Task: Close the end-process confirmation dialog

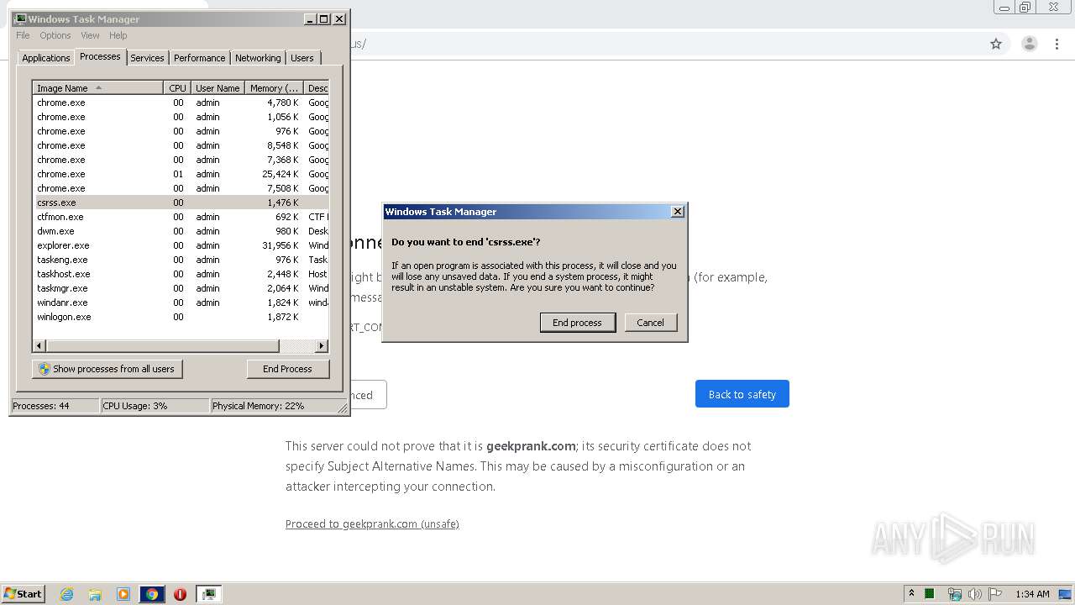Action: (678, 212)
